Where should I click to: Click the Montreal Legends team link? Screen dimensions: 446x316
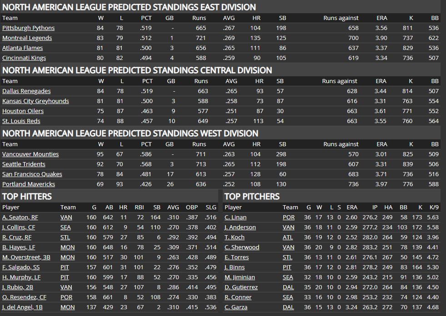[x=27, y=38]
